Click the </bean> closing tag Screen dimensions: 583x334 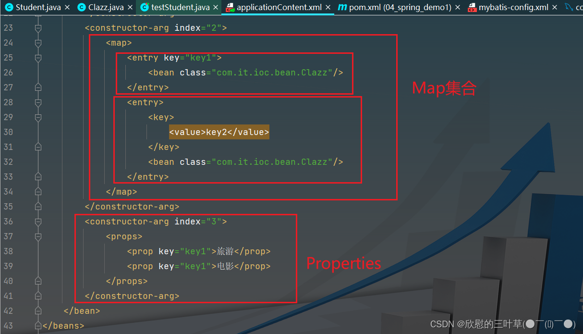click(82, 311)
